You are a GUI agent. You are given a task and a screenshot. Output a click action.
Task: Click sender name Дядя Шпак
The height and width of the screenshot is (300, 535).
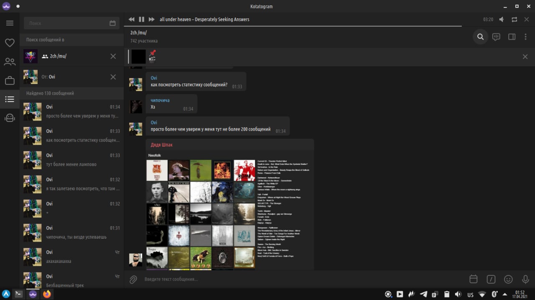click(x=162, y=145)
